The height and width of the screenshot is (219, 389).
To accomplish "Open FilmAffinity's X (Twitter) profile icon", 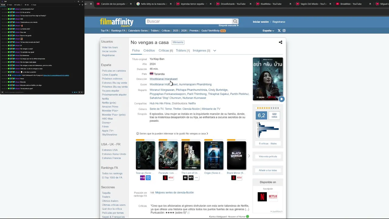I will 279,31.
